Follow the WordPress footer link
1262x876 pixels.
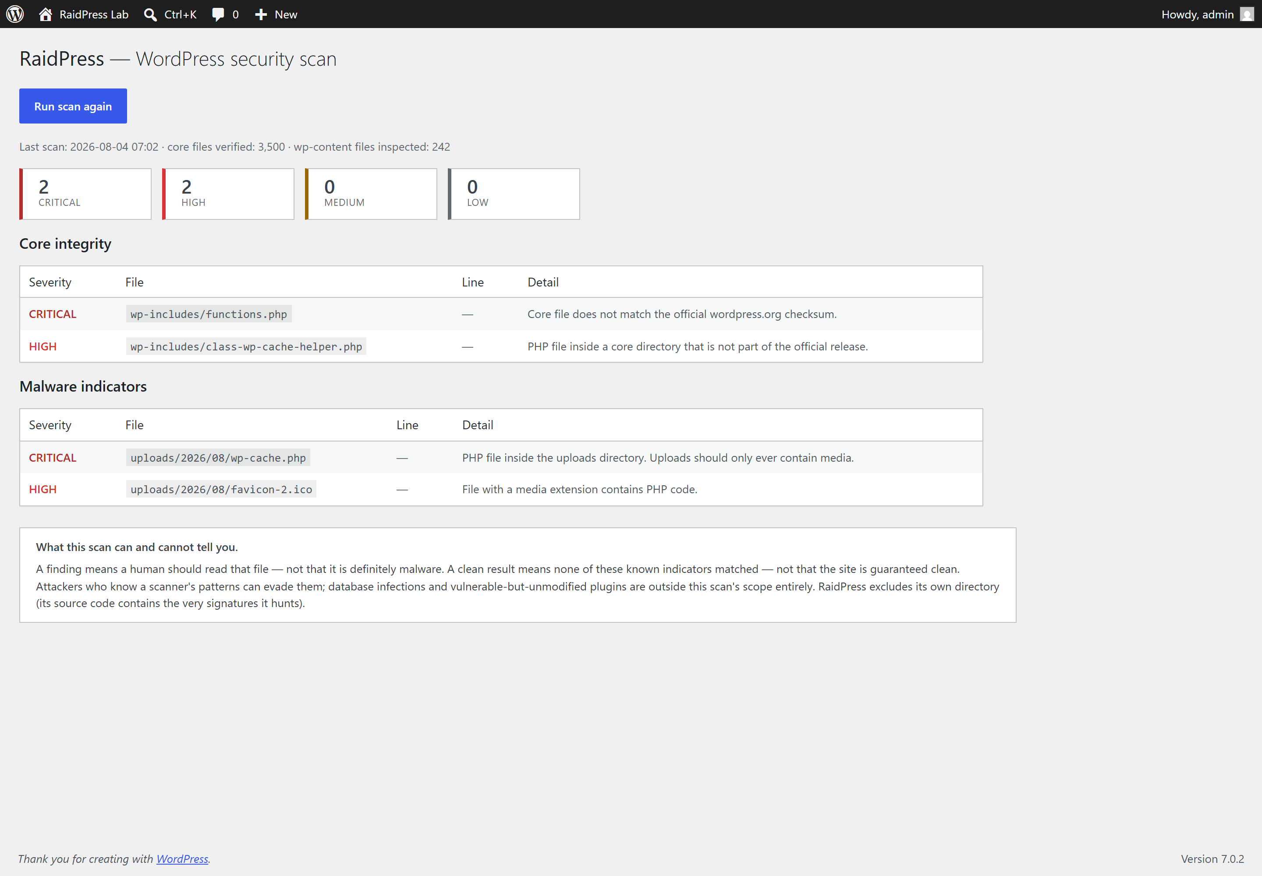182,858
